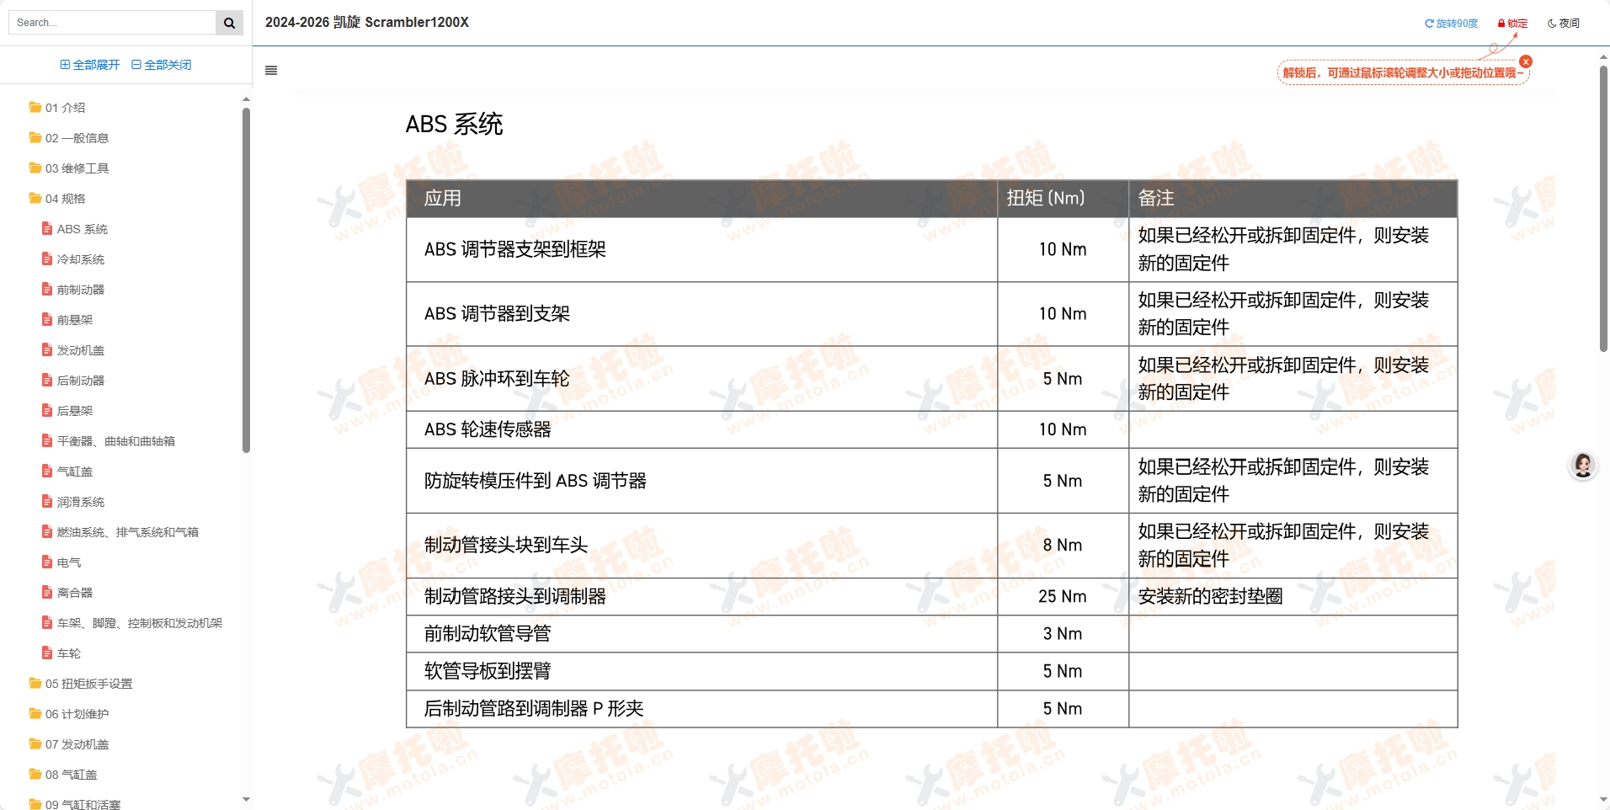Click the 备注 column header
The width and height of the screenshot is (1610, 810).
click(1293, 199)
